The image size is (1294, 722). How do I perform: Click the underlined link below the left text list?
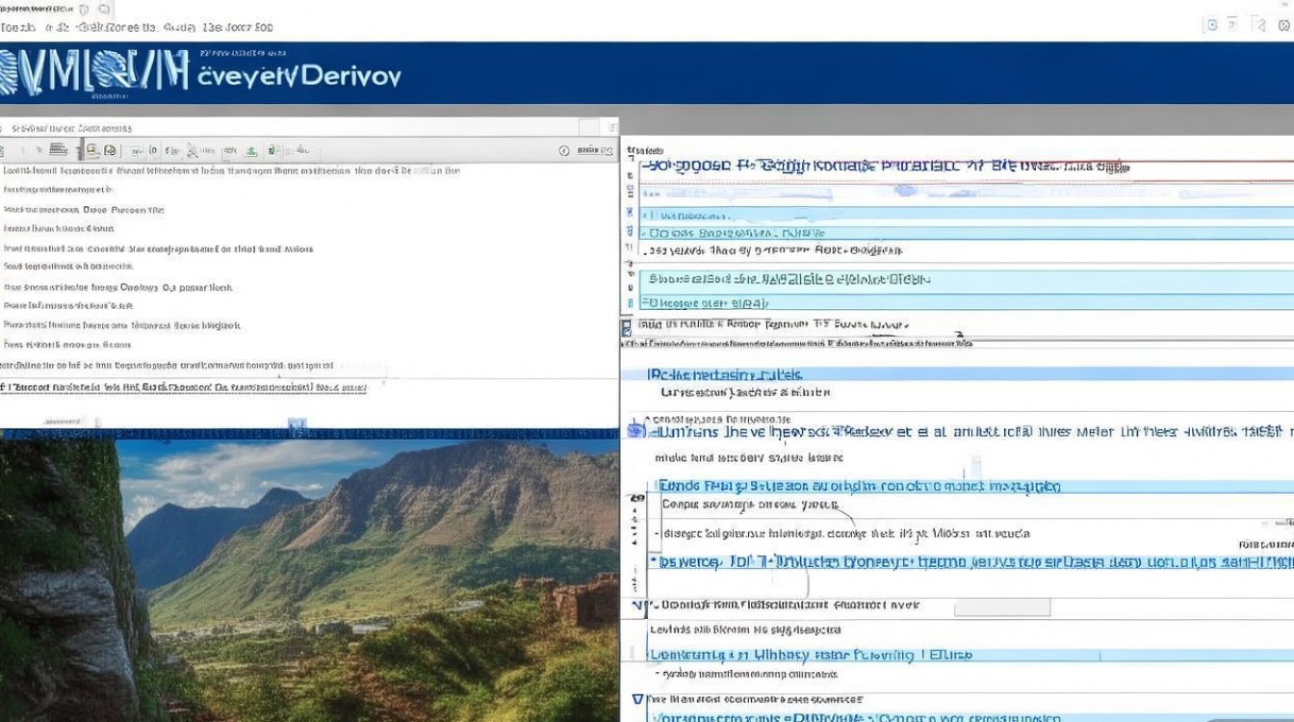[183, 387]
